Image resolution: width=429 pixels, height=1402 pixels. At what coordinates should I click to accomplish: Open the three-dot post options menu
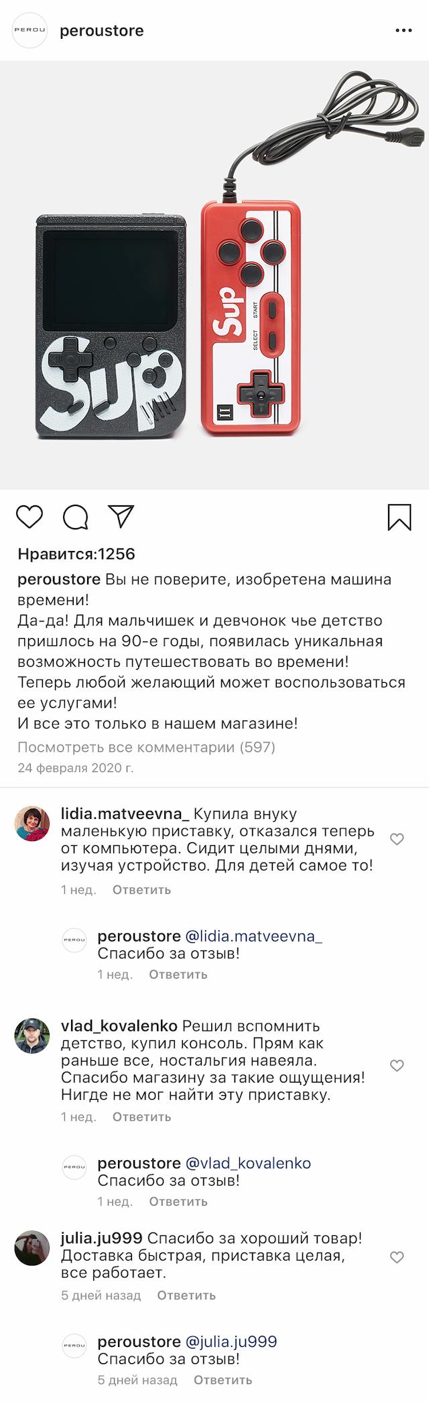(404, 31)
